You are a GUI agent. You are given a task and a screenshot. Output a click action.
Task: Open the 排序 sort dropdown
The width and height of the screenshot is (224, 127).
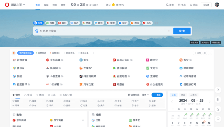pos(145,95)
